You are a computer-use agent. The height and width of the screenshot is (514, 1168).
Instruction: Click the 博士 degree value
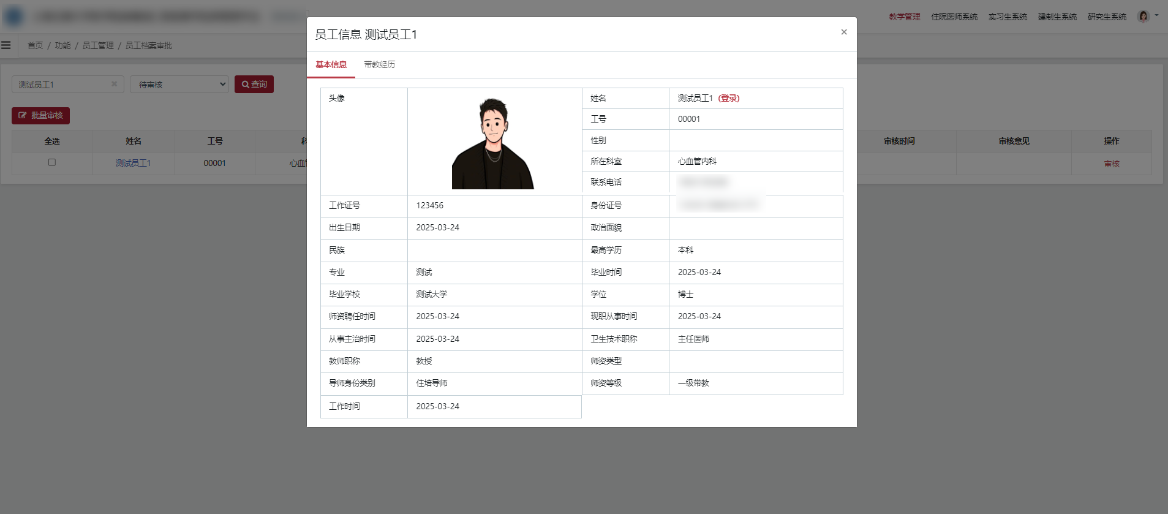685,294
